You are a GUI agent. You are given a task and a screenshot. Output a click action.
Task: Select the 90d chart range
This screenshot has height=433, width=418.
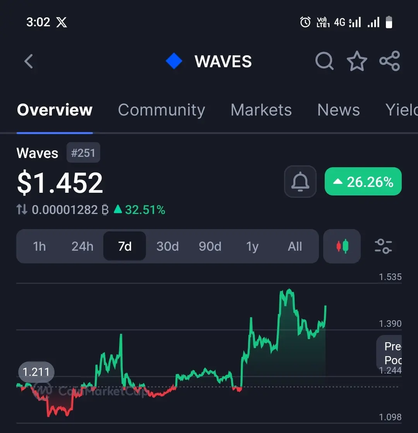pos(210,246)
